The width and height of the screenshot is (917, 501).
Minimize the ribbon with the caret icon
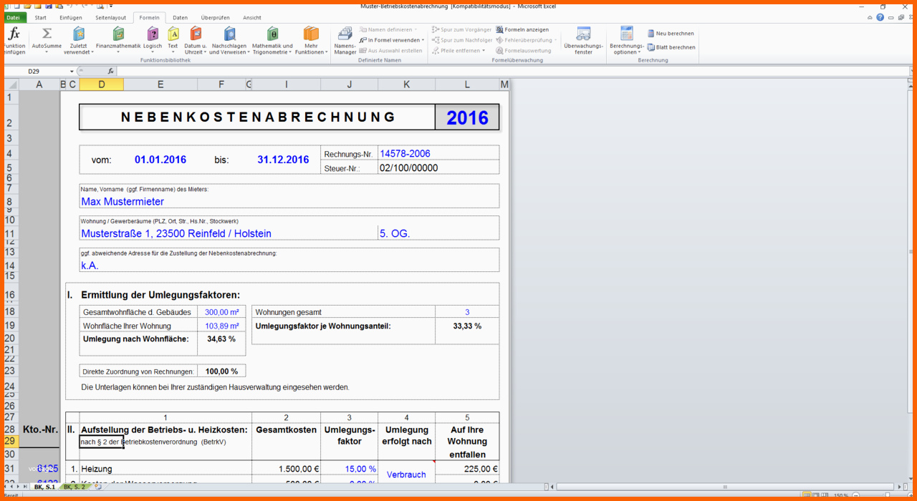click(x=870, y=17)
